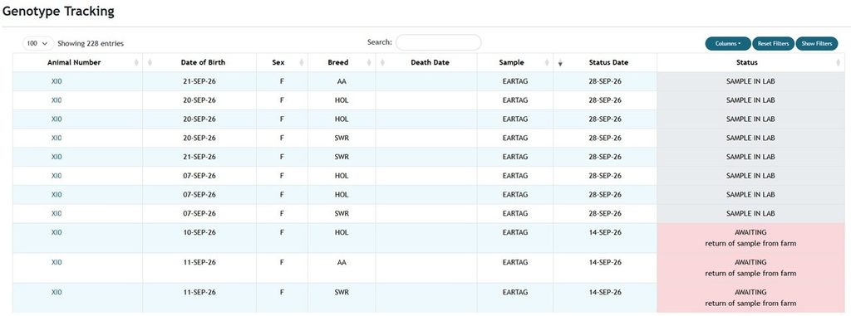
Task: Select EARTAG sample in row born 10-SEP-26
Action: pyautogui.click(x=515, y=232)
